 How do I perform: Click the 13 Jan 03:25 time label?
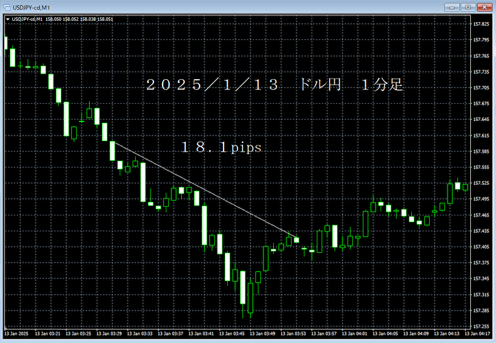78,334
